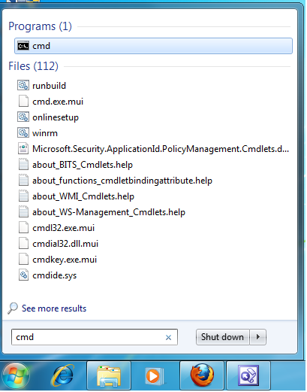Open the Programs (1) group header
This screenshot has width=307, height=392.
click(40, 26)
